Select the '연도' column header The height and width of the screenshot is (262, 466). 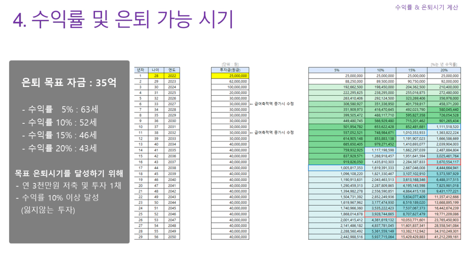pos(172,70)
